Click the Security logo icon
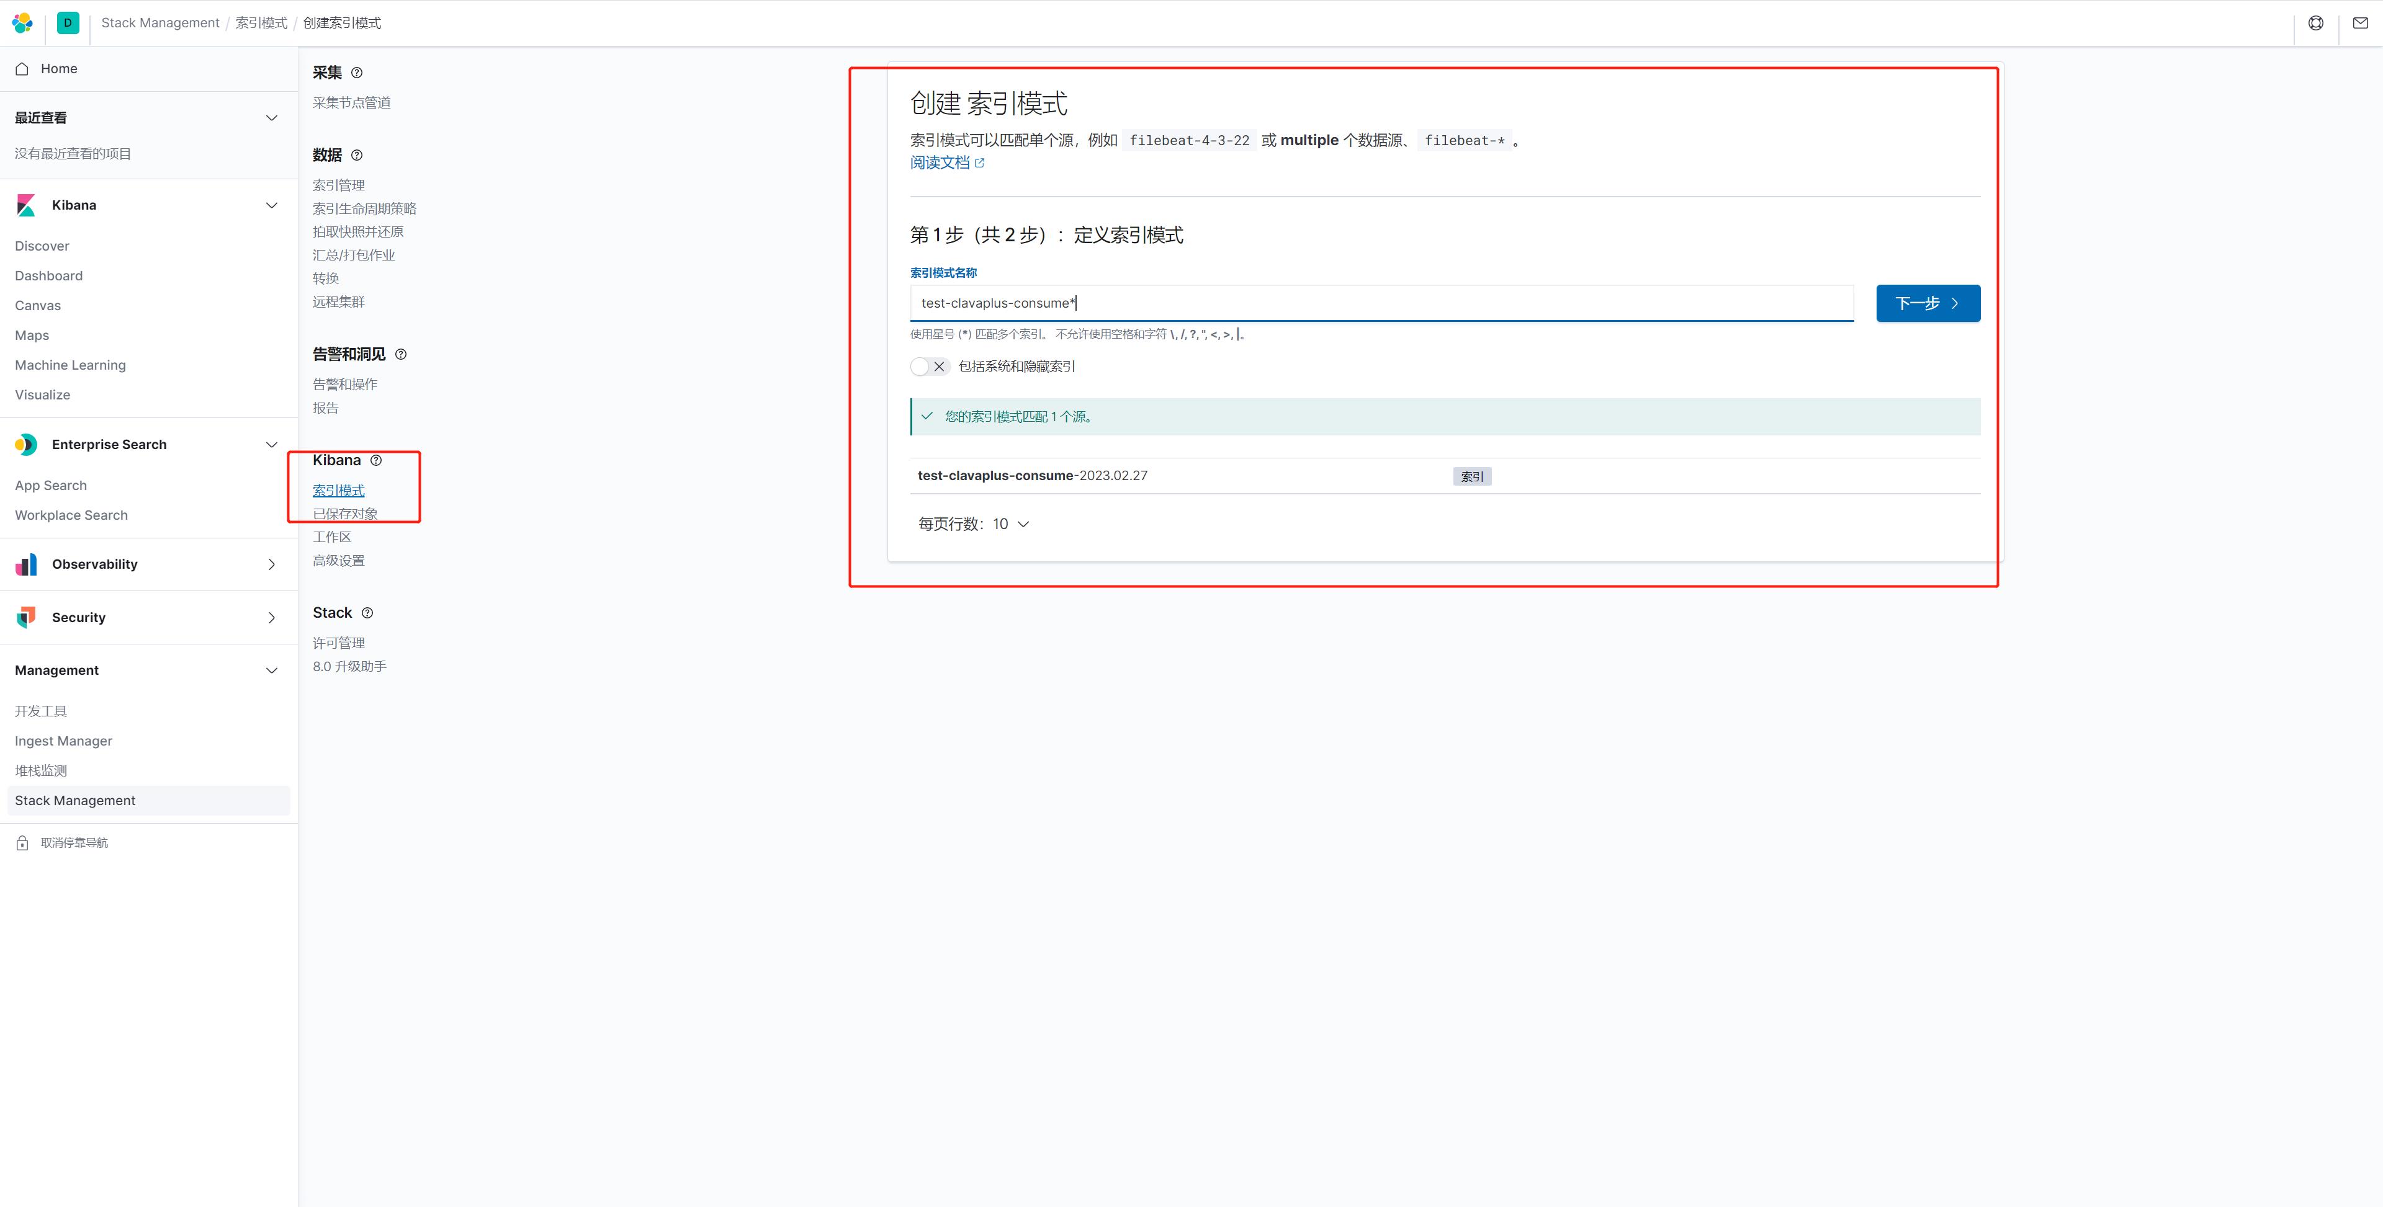Viewport: 2383px width, 1207px height. click(26, 618)
